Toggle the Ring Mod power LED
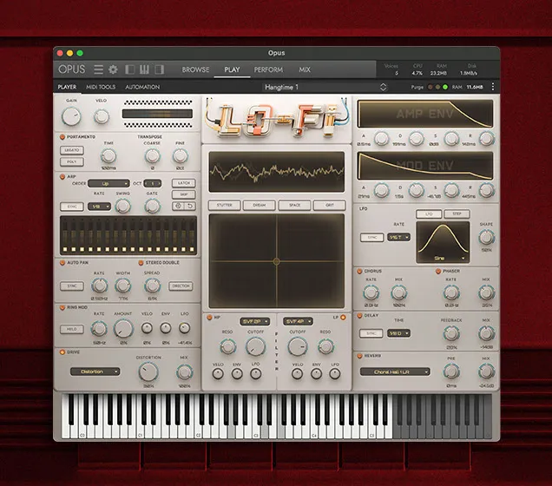This screenshot has width=552, height=486. click(62, 307)
